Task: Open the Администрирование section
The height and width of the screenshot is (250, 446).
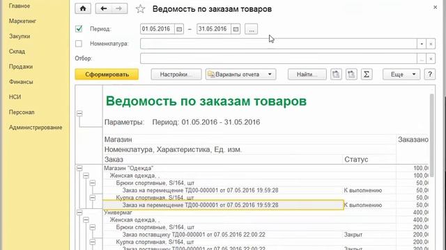Action: 36,127
